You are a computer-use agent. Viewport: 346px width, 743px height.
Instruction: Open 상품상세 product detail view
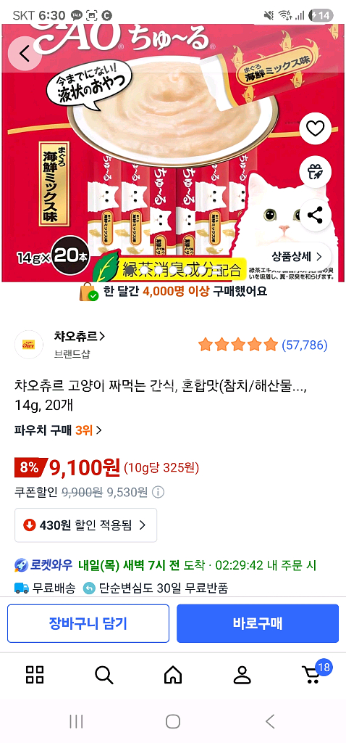coord(296,257)
